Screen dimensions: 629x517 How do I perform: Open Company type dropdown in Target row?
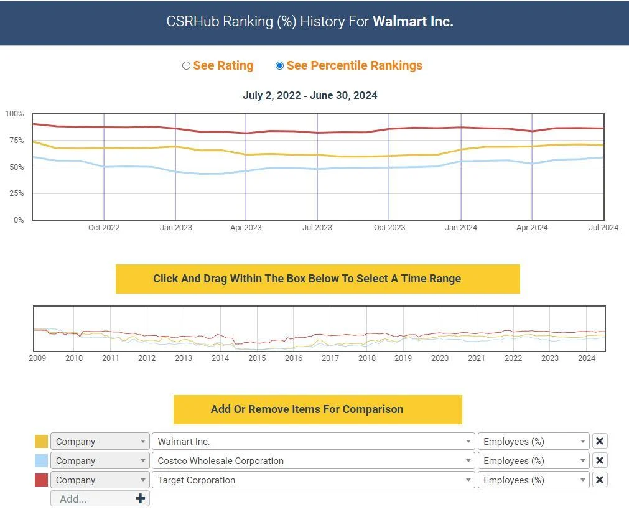(100, 480)
